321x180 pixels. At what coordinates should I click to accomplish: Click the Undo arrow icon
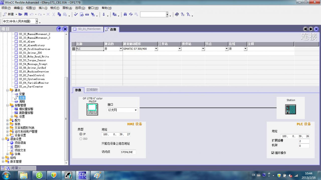click(x=32, y=15)
